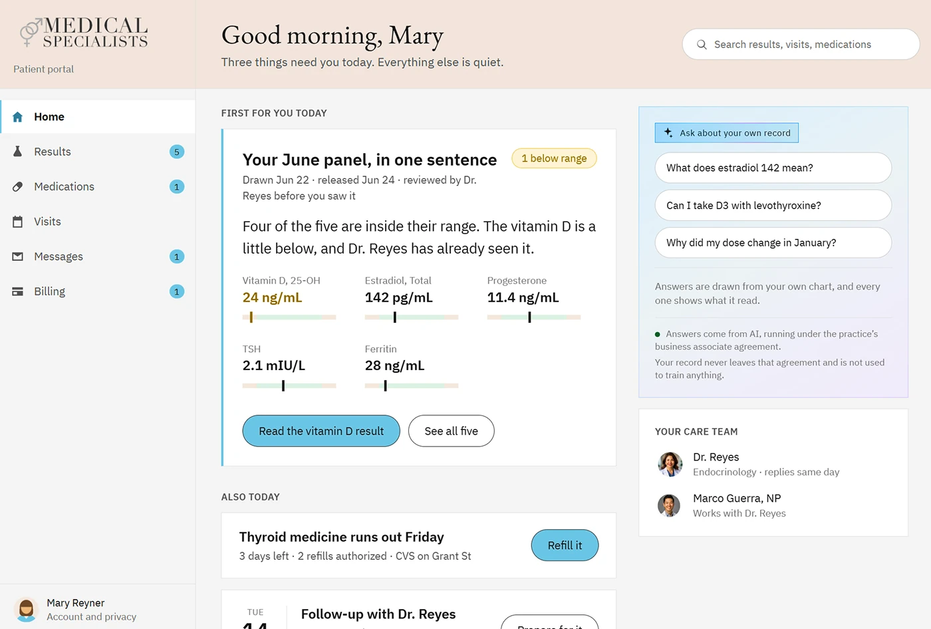Click the Results flask icon
This screenshot has height=629, width=931.
[x=18, y=152]
